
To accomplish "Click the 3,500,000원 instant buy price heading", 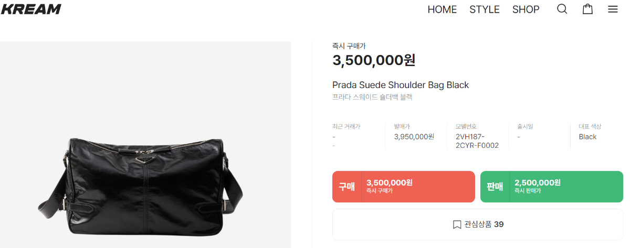I will point(374,60).
